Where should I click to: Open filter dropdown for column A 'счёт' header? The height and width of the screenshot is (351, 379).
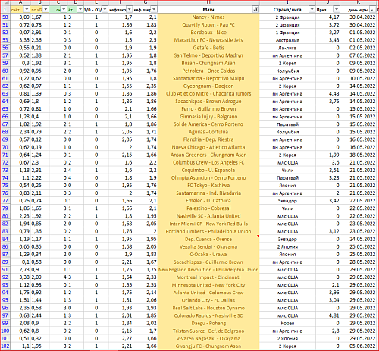[27, 10]
